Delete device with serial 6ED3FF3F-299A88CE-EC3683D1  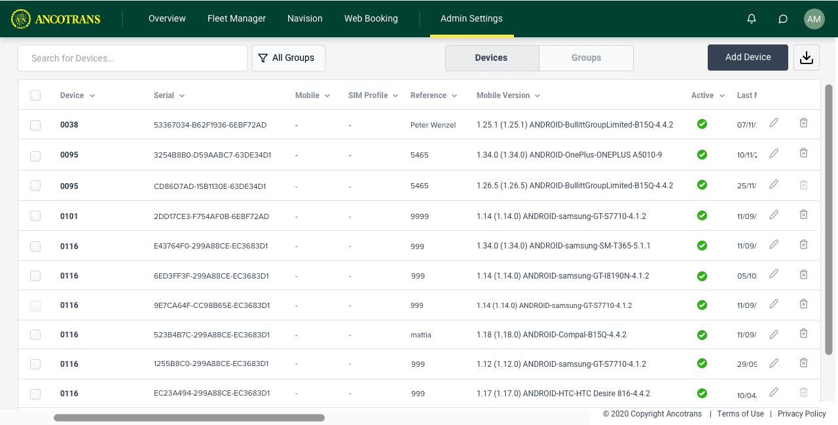pos(803,274)
